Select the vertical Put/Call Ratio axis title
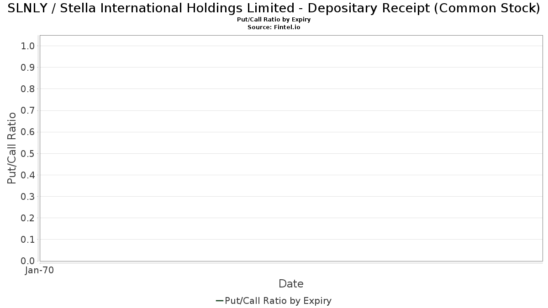This screenshot has width=548, height=308. coord(12,148)
